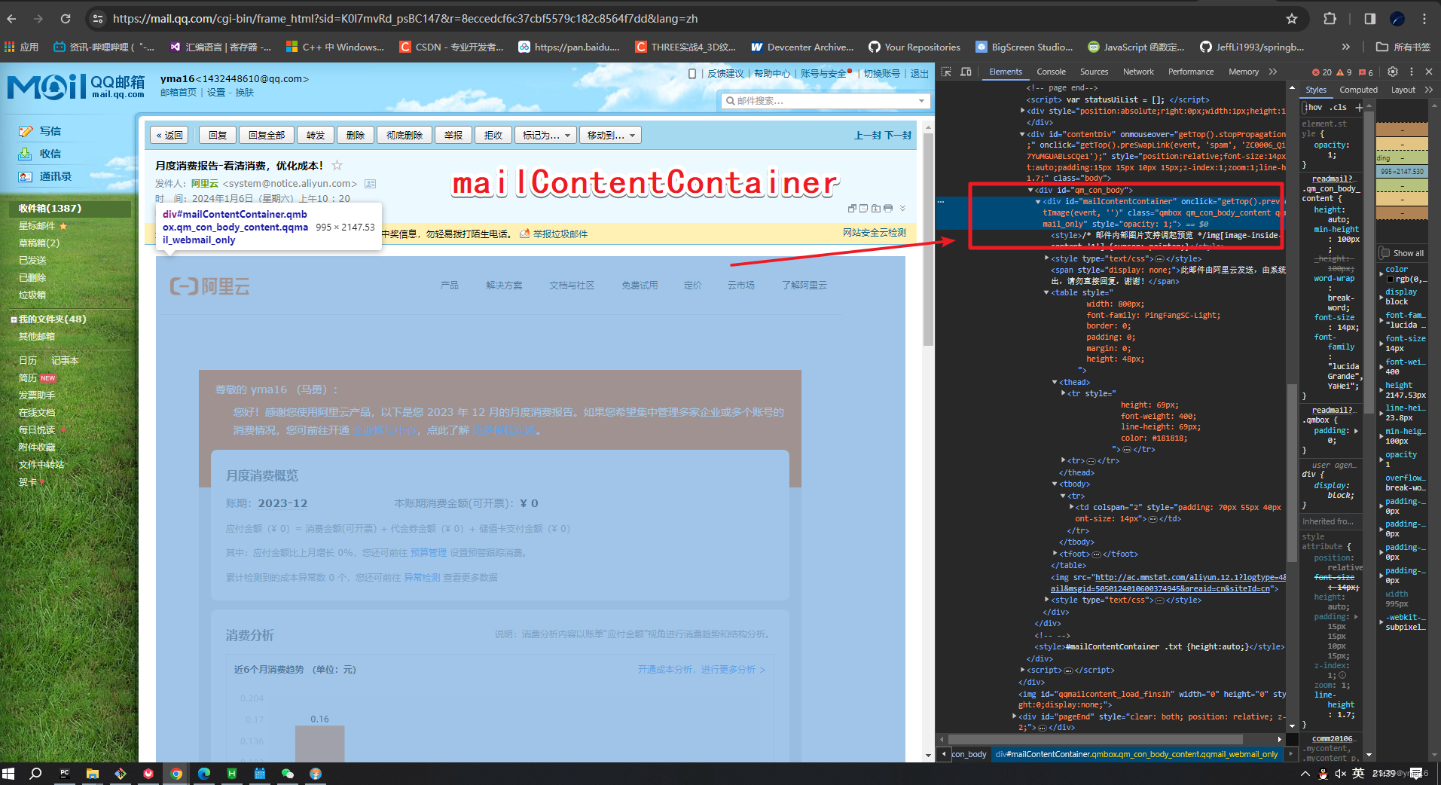1441x785 pixels.
Task: Open the 标记为 dropdown
Action: pyautogui.click(x=546, y=135)
